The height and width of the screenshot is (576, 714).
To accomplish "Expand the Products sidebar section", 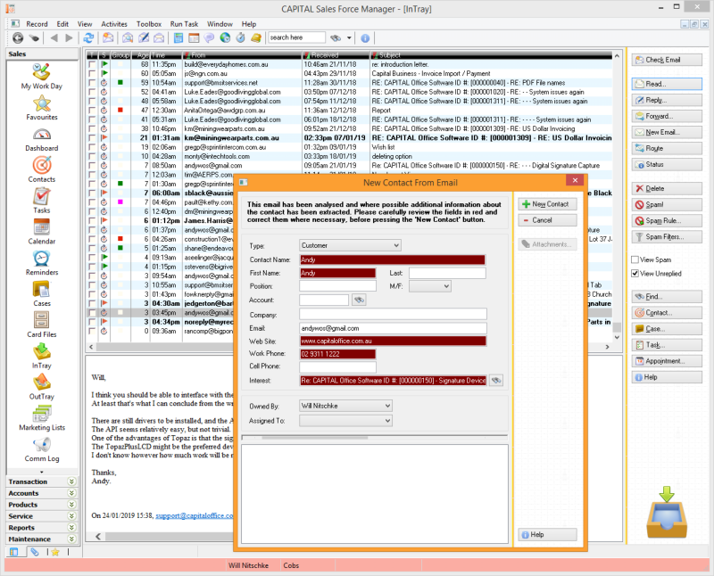I will click(x=71, y=505).
